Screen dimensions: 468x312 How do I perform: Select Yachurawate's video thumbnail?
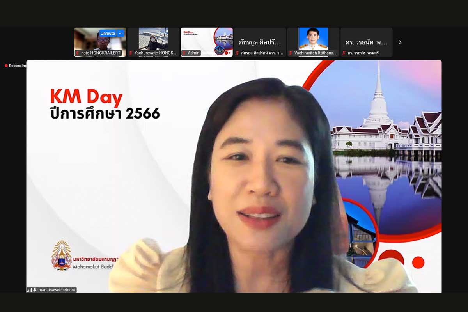tap(153, 39)
